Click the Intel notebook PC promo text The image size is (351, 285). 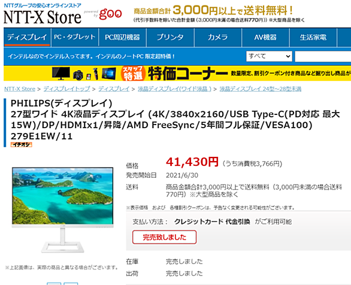(x=91, y=56)
